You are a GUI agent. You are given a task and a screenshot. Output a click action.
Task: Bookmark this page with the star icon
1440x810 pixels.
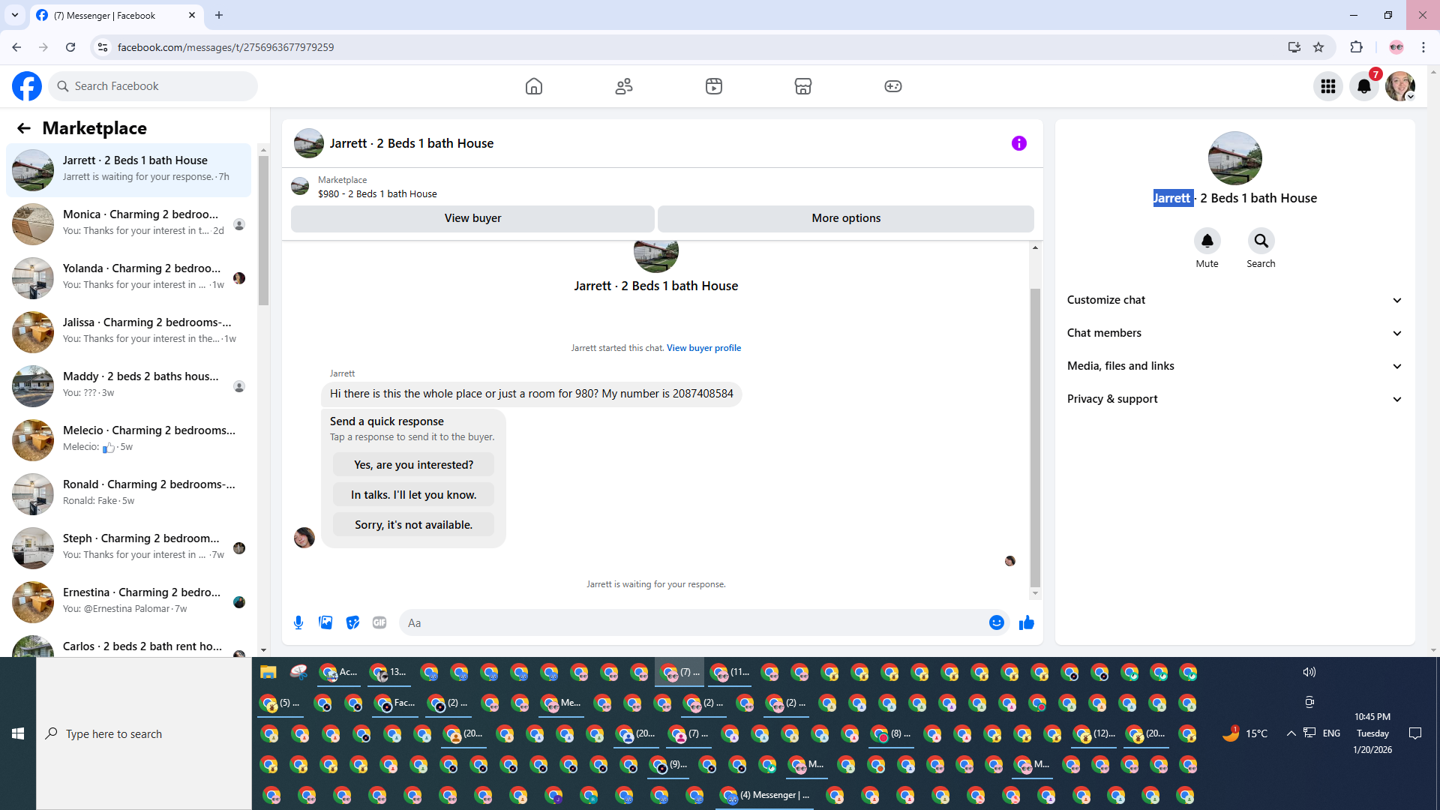pyautogui.click(x=1318, y=47)
